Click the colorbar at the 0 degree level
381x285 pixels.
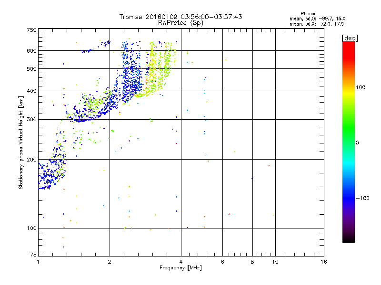(x=349, y=143)
